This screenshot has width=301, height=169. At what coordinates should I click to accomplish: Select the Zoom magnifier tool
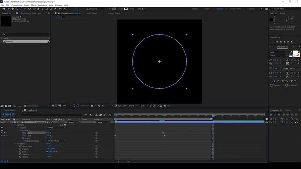(x=17, y=9)
